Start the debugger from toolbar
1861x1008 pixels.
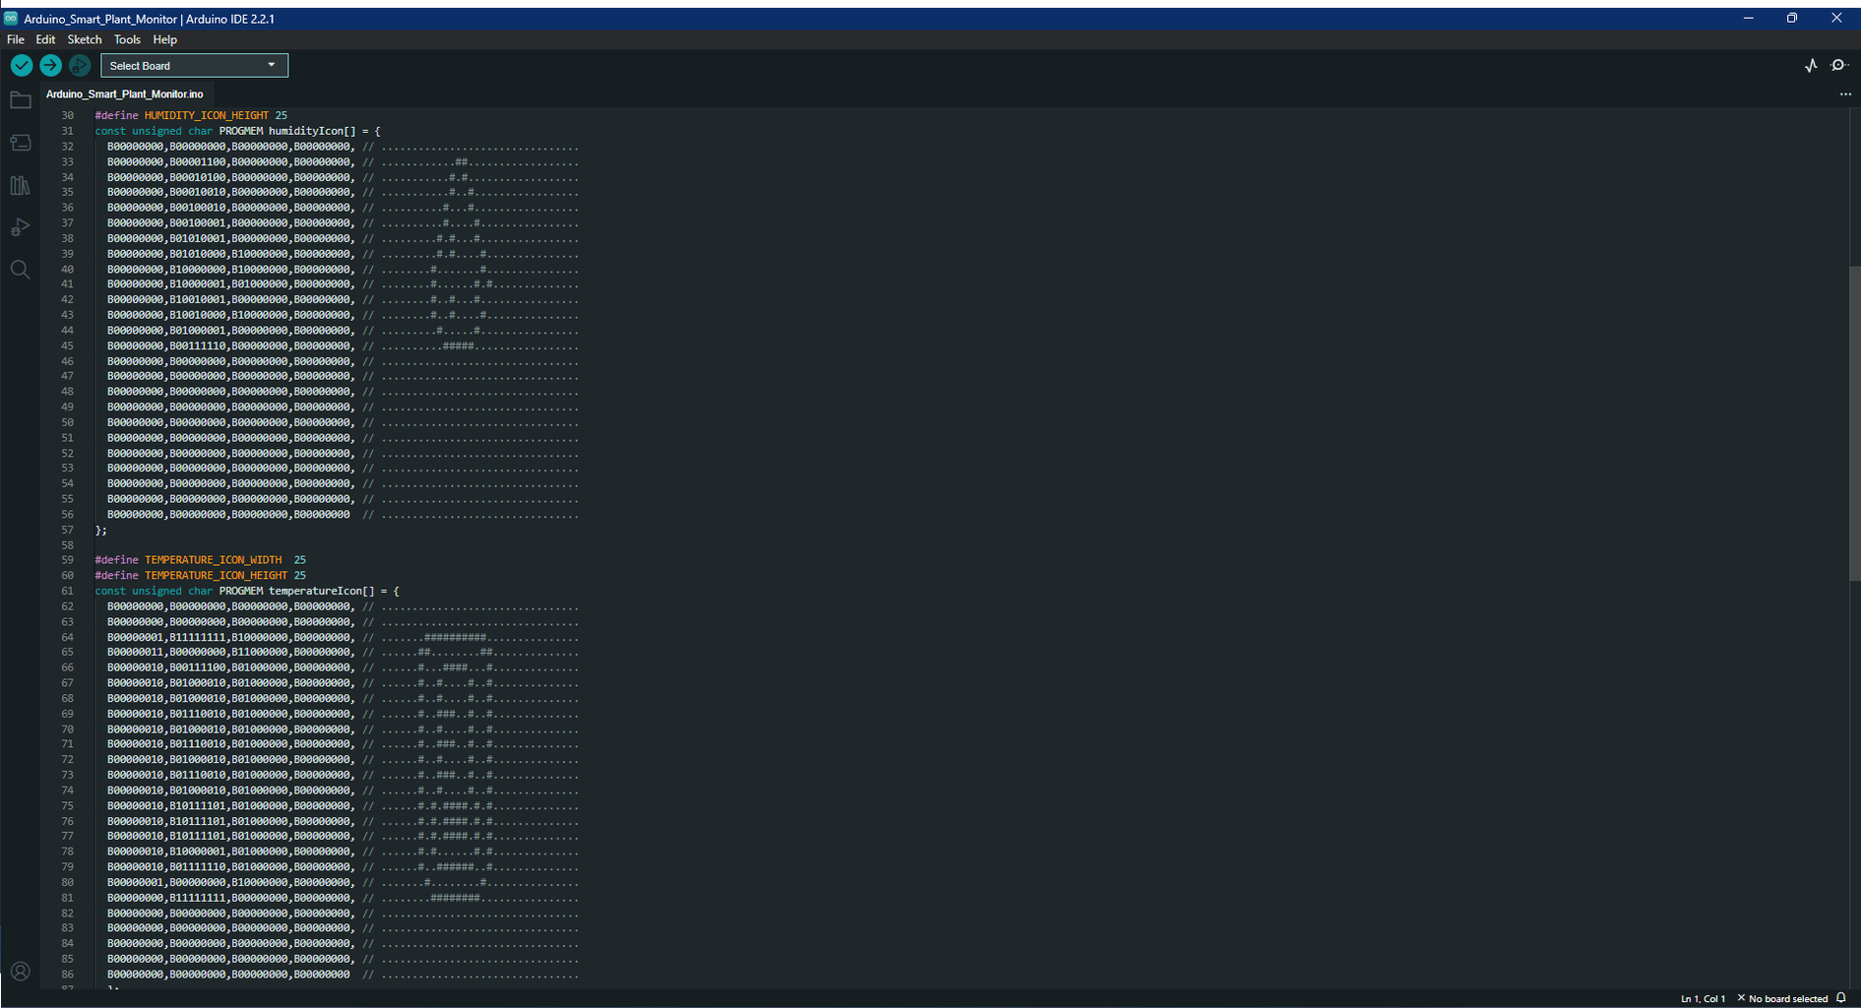(x=80, y=65)
